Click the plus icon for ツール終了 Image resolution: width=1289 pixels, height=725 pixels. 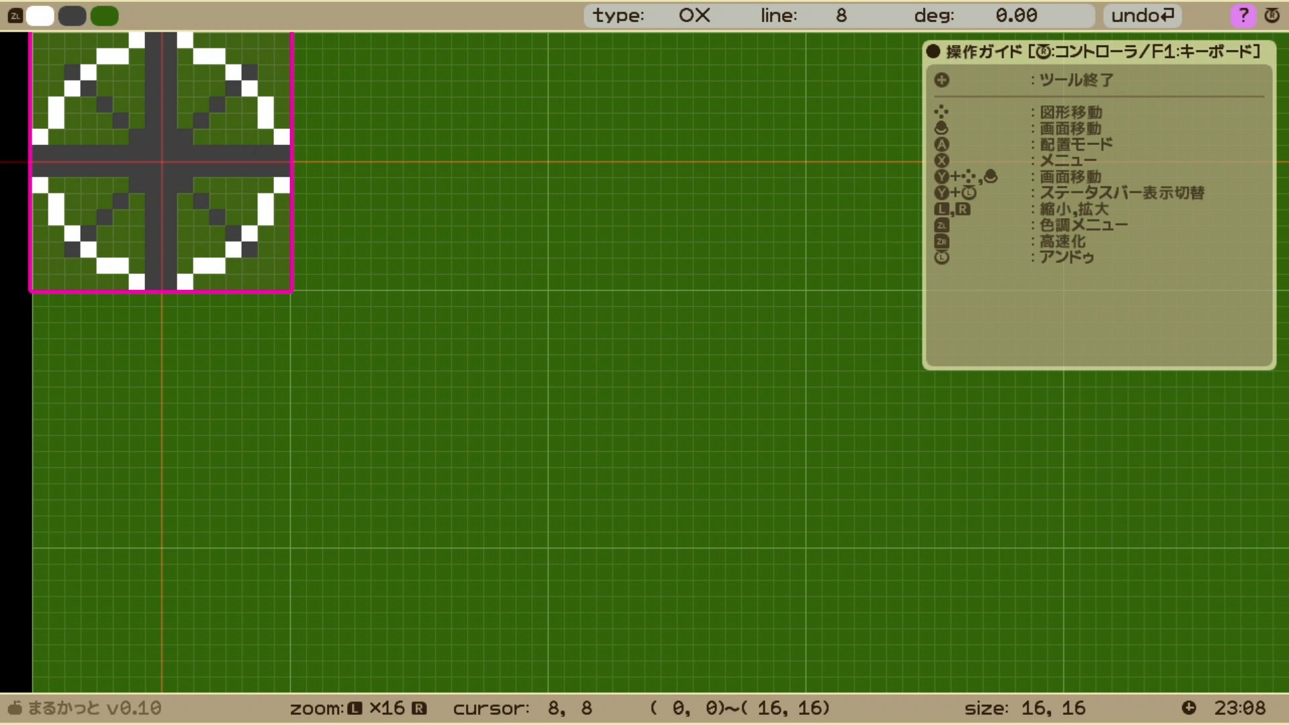point(942,80)
